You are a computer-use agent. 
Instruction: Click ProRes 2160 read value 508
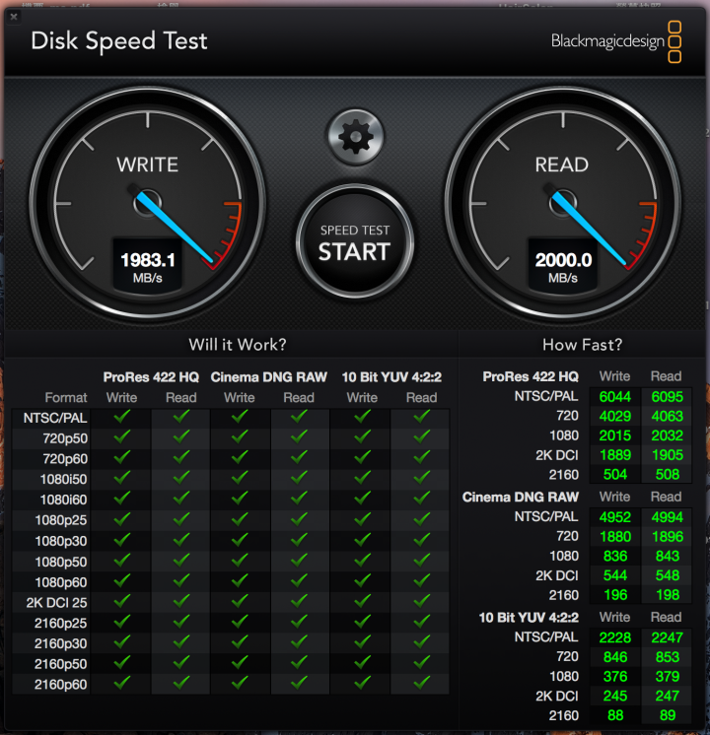coord(667,474)
